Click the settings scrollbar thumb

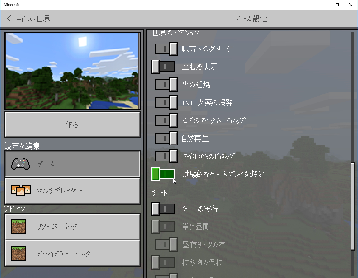(x=353, y=206)
